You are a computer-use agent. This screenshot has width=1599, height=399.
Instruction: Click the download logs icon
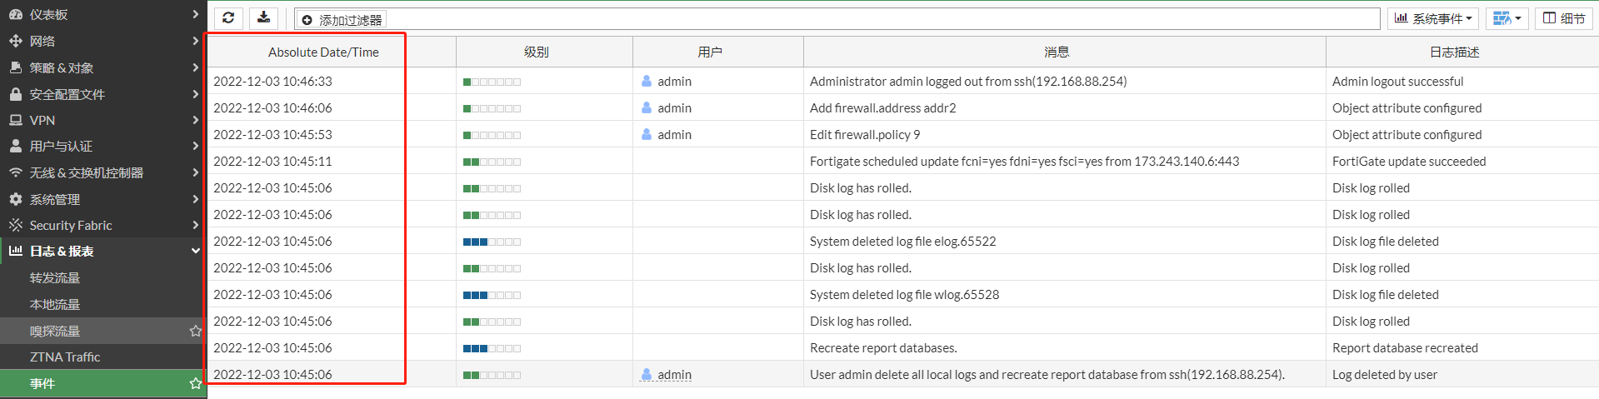[263, 18]
